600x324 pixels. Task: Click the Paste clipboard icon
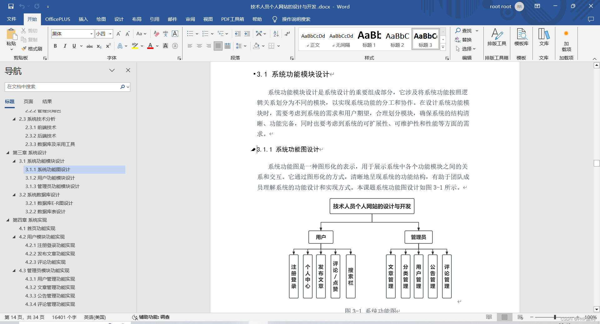point(11,34)
